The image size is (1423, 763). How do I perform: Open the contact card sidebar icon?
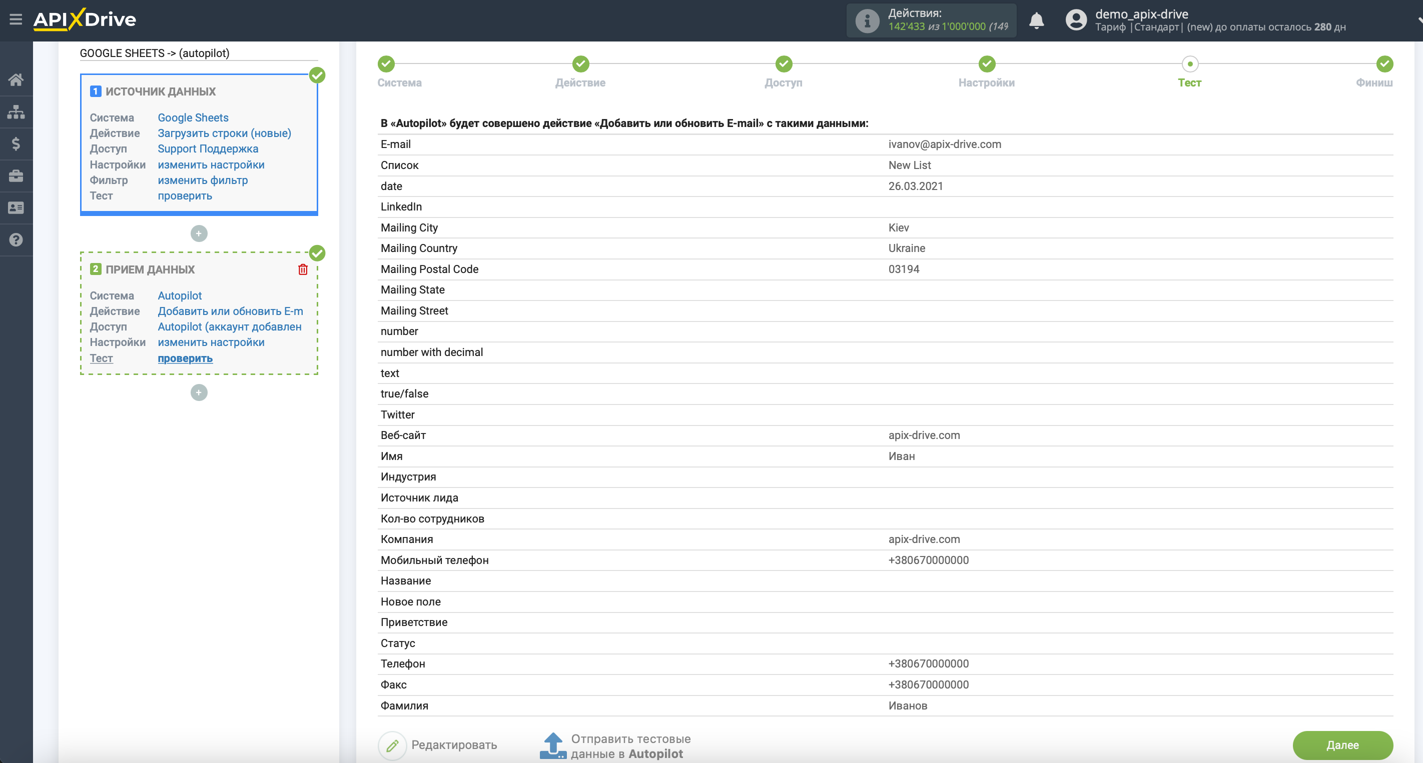pos(16,207)
